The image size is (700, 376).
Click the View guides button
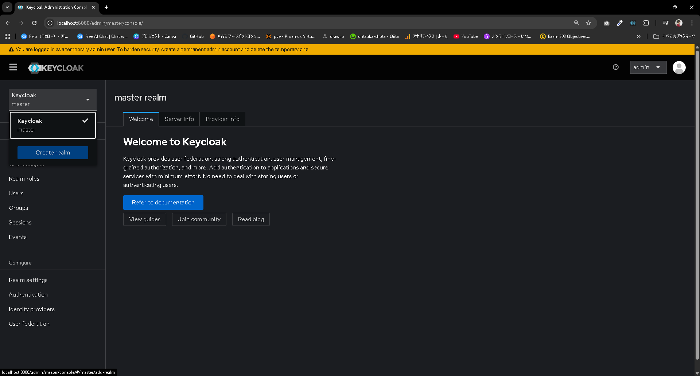click(x=145, y=219)
